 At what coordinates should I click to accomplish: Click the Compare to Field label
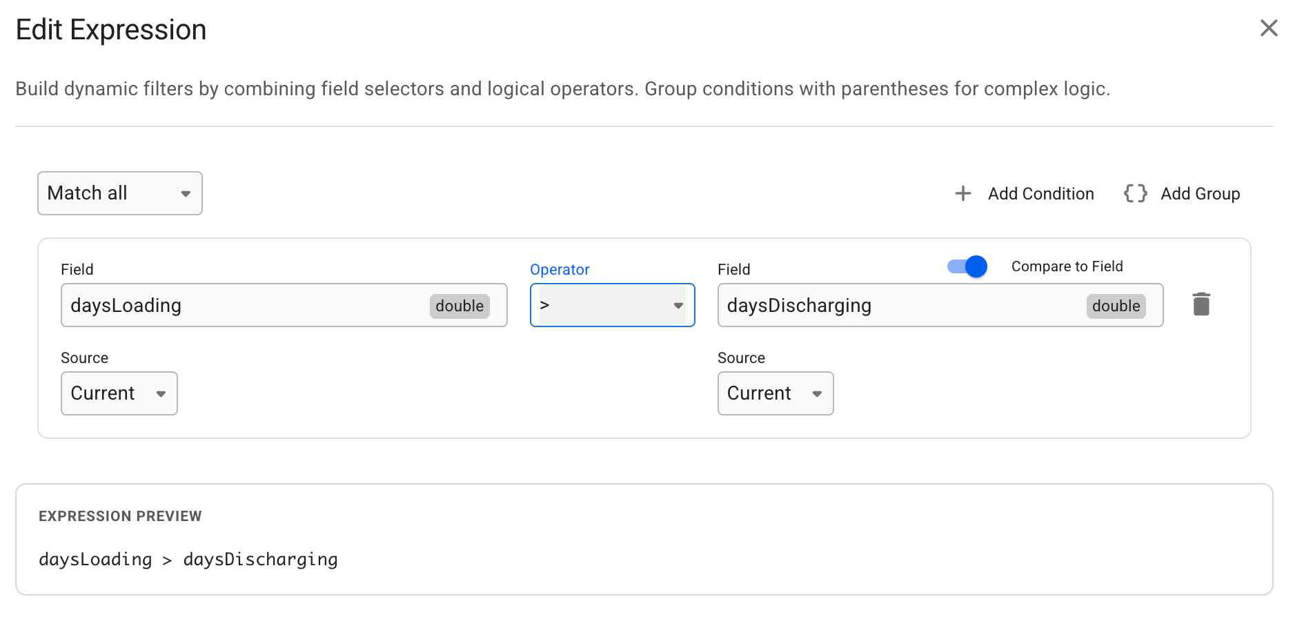point(1067,266)
